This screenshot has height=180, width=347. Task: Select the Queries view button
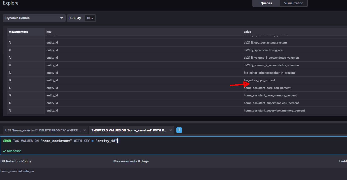(x=266, y=3)
